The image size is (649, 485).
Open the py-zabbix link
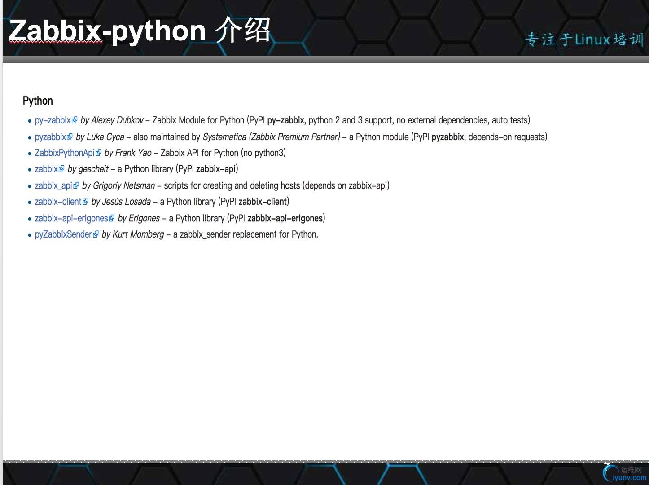tap(53, 120)
